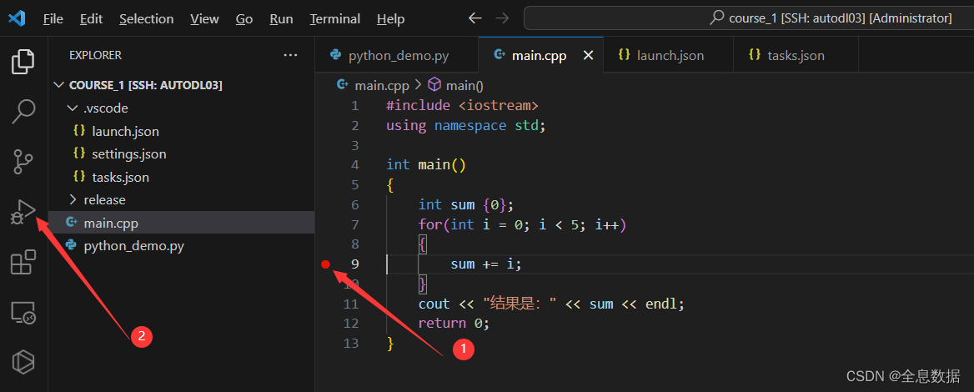Select main.cpp in the Explorer tree

[x=182, y=223]
